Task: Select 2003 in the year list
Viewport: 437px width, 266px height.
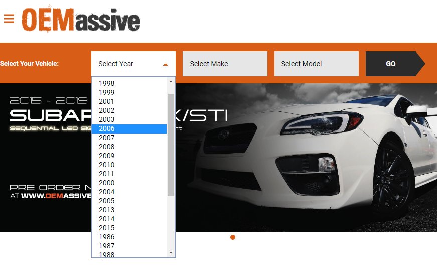Action: [129, 119]
